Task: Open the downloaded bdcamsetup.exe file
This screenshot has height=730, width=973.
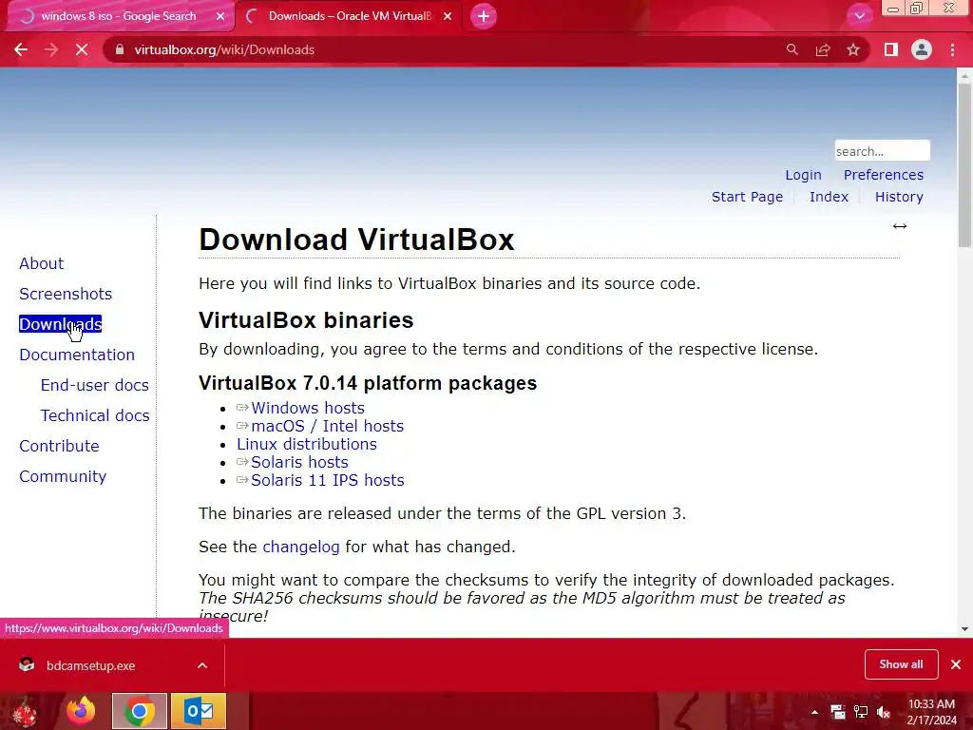Action: (x=90, y=665)
